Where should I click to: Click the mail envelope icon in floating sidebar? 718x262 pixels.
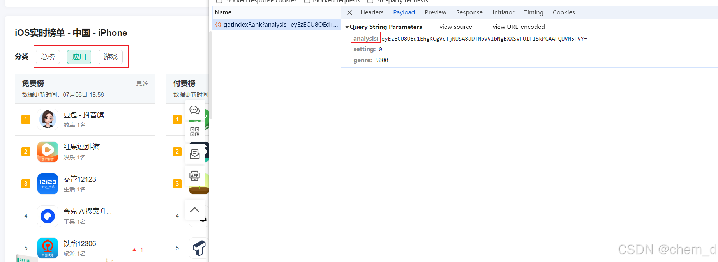[194, 154]
